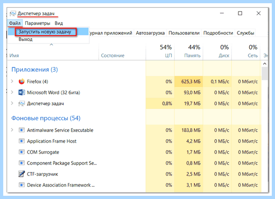Screen dimensions: 275x199
Task: Click Component Package Support memory 0,8 МБ
Action: 193,163
